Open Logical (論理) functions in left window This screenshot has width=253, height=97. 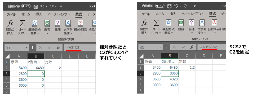tap(57, 23)
